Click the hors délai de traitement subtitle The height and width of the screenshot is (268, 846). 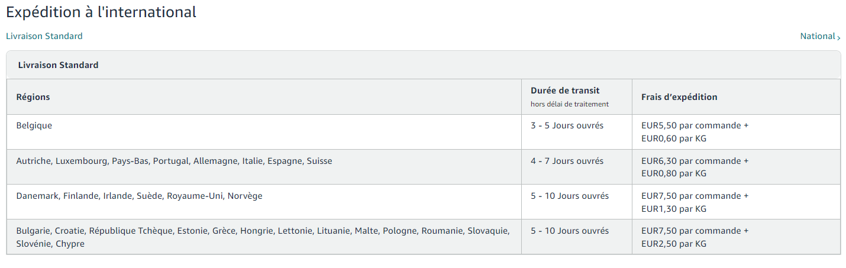569,104
